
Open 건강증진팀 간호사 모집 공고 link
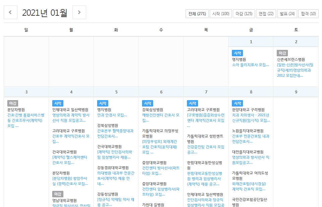pyautogui.click(x=205, y=149)
